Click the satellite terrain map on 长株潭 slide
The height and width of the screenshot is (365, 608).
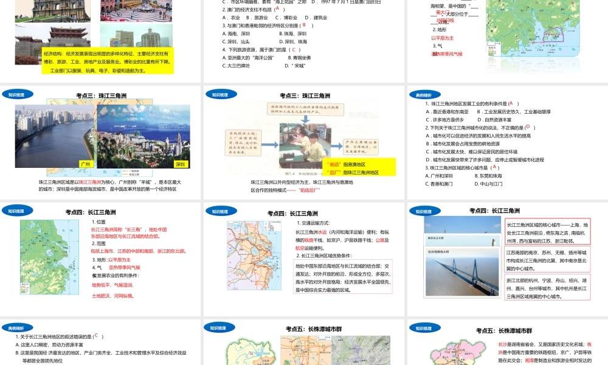click(x=361, y=350)
